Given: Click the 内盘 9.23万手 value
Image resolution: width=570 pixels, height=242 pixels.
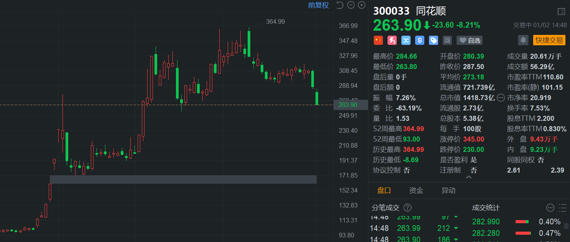Looking at the screenshot, I should click(x=544, y=150).
